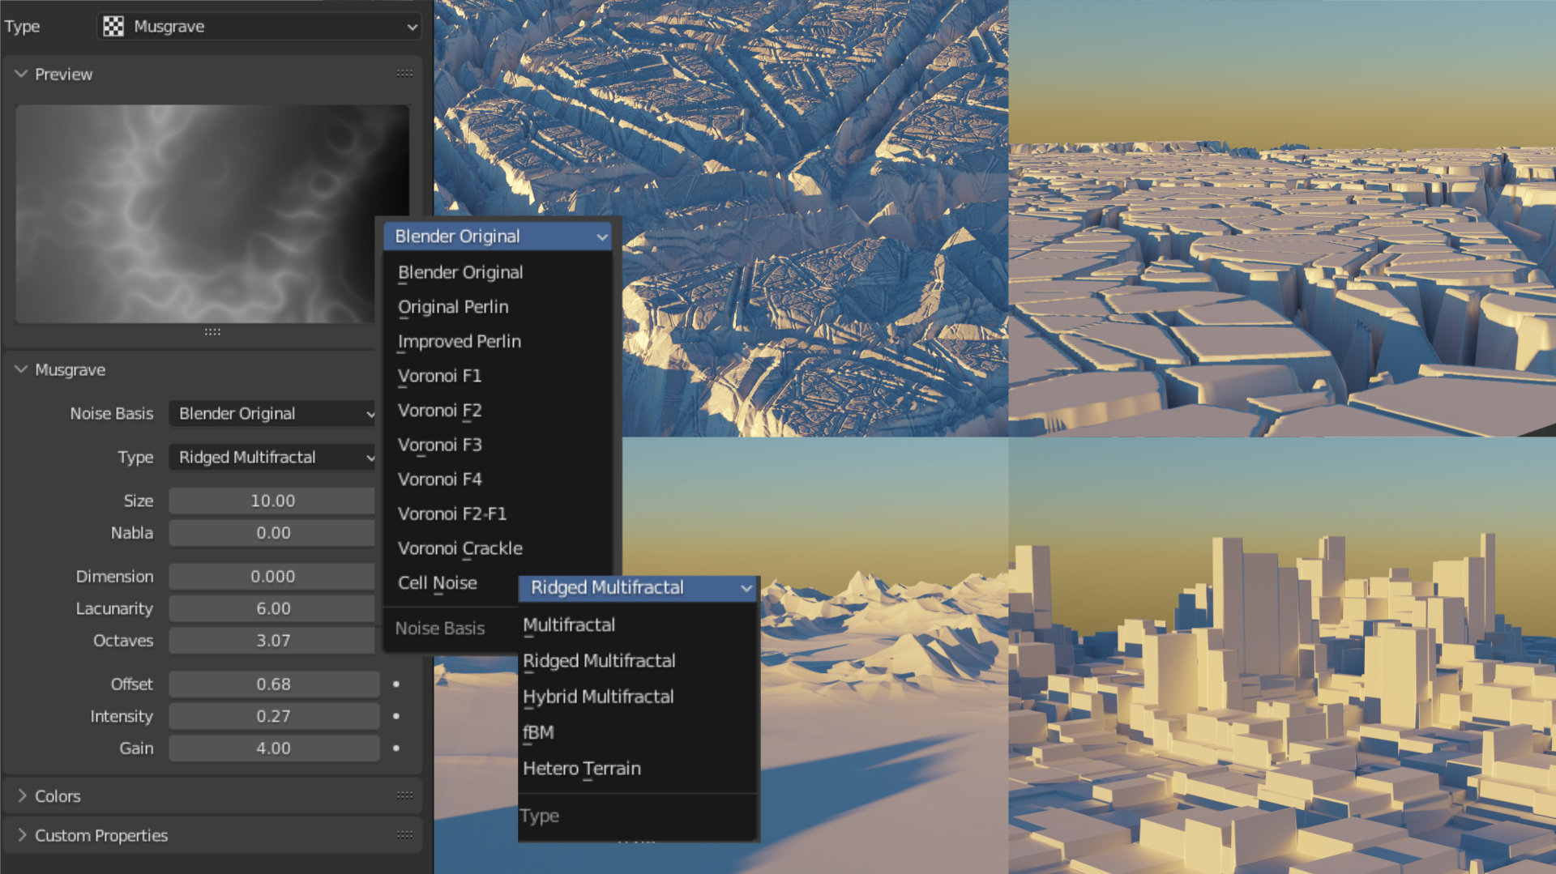Expand the Colors panel
Viewport: 1556px width, 874px height.
(x=22, y=796)
